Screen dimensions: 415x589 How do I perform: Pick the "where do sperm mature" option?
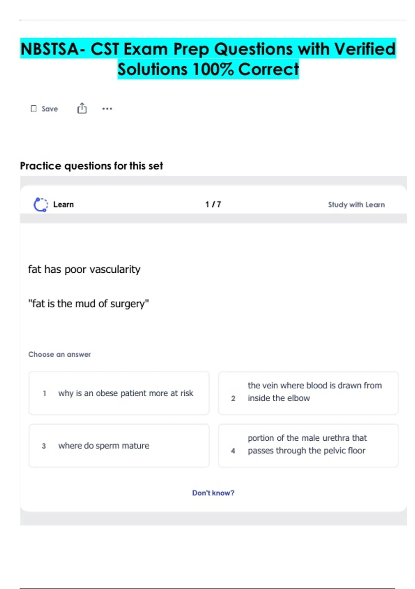(119, 446)
